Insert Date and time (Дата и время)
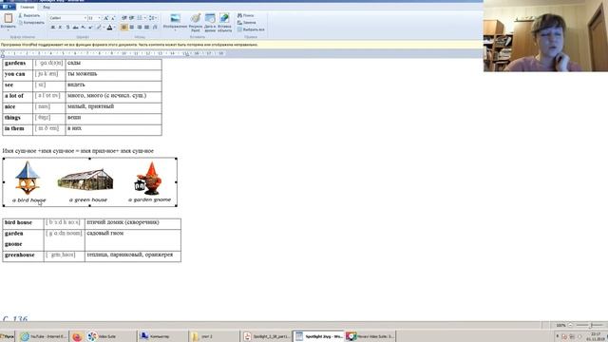 coord(210,23)
